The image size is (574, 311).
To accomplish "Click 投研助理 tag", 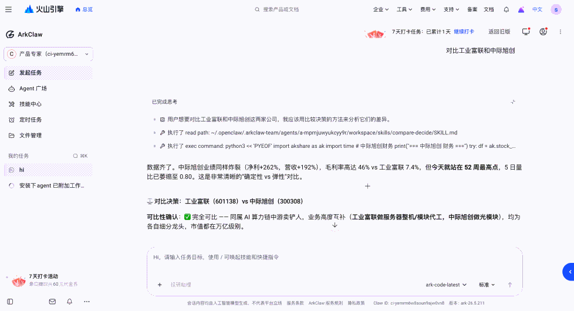I will click(181, 285).
